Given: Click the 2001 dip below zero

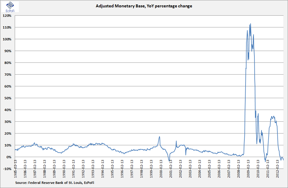Looking at the screenshot, I should [x=169, y=161].
